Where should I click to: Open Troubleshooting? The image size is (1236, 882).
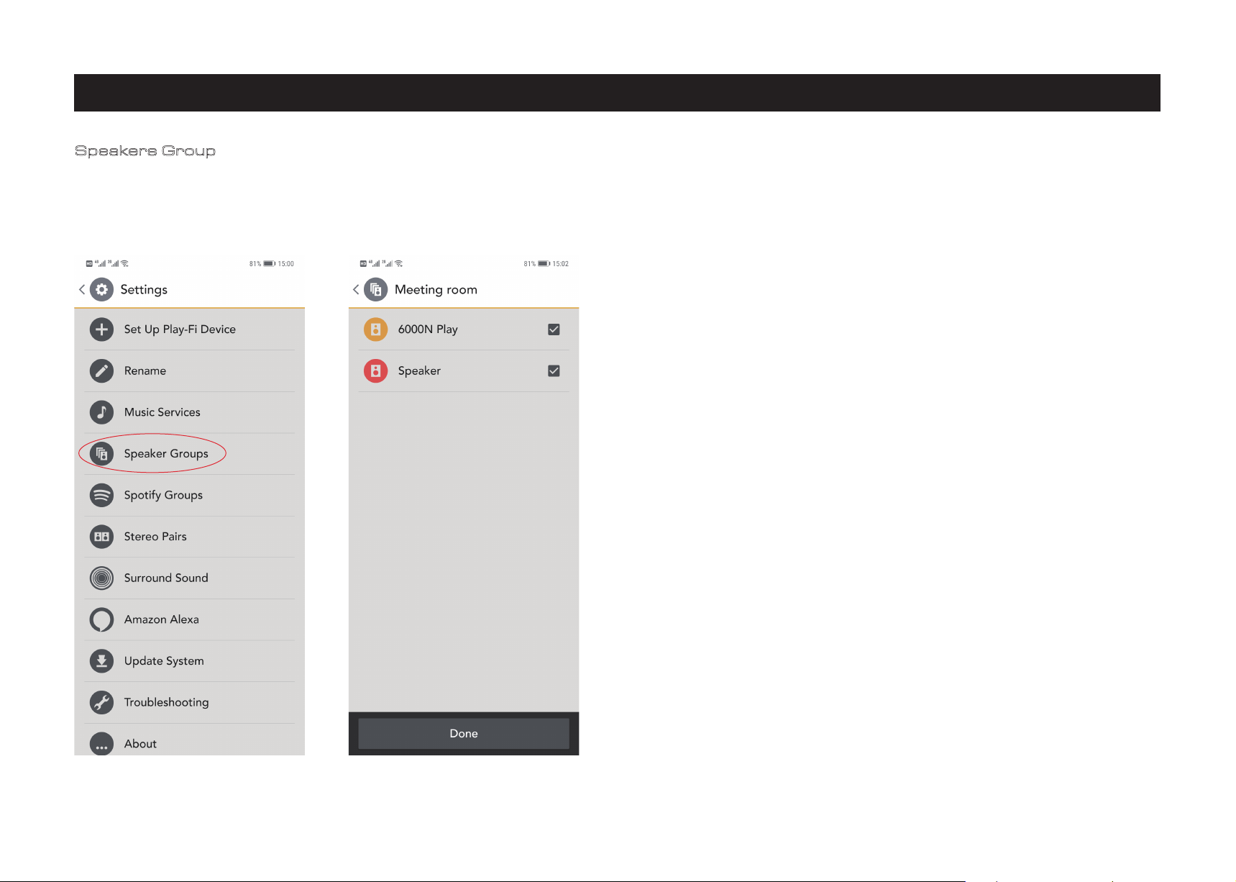190,702
